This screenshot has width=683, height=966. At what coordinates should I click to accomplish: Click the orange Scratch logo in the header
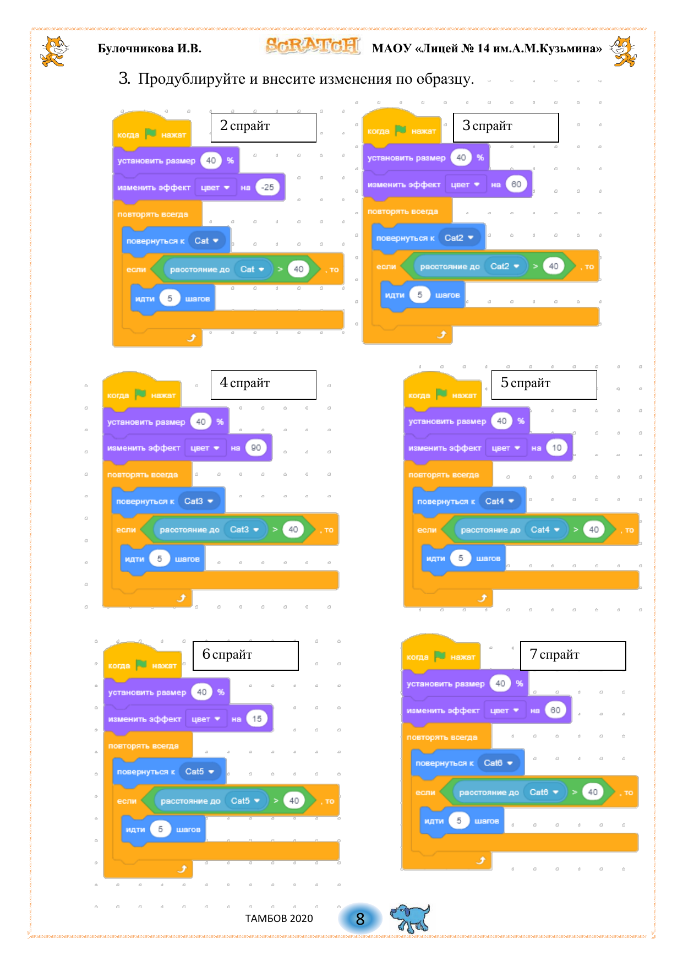[x=313, y=46]
